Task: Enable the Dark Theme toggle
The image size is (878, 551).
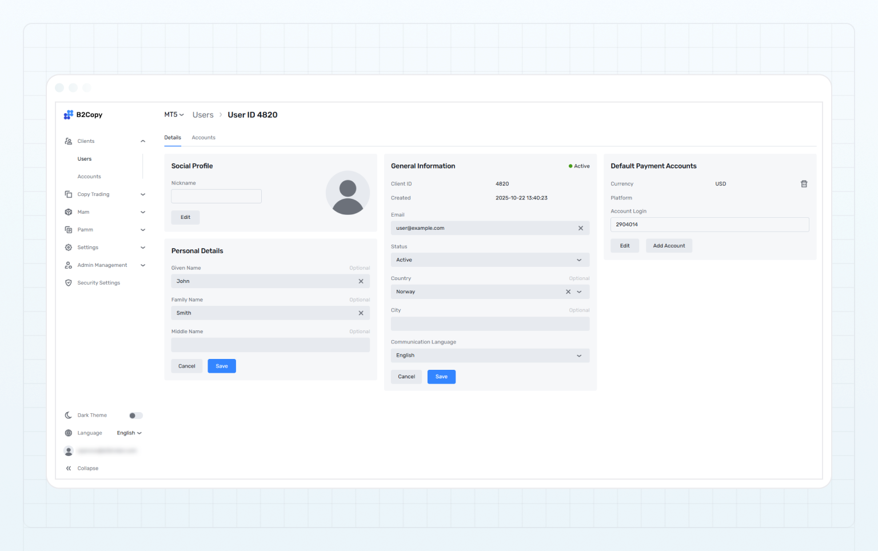Action: click(135, 415)
